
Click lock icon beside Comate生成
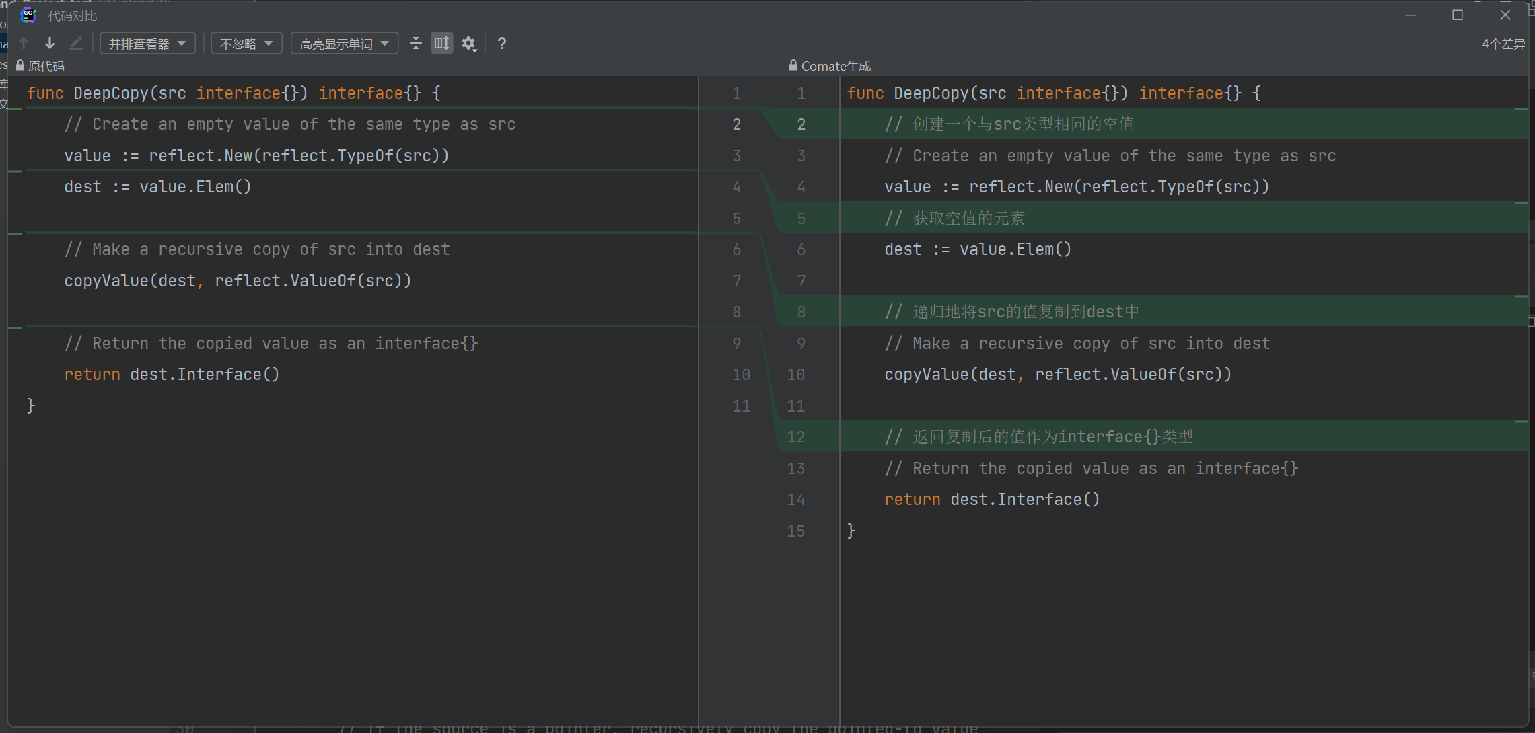793,66
